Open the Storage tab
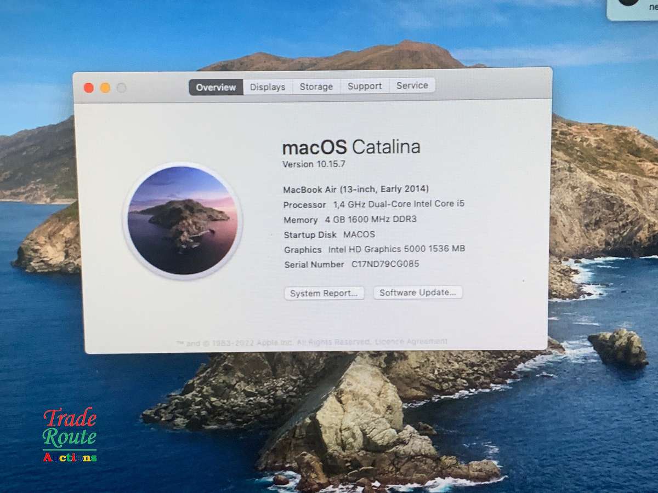658x493 pixels. point(316,87)
